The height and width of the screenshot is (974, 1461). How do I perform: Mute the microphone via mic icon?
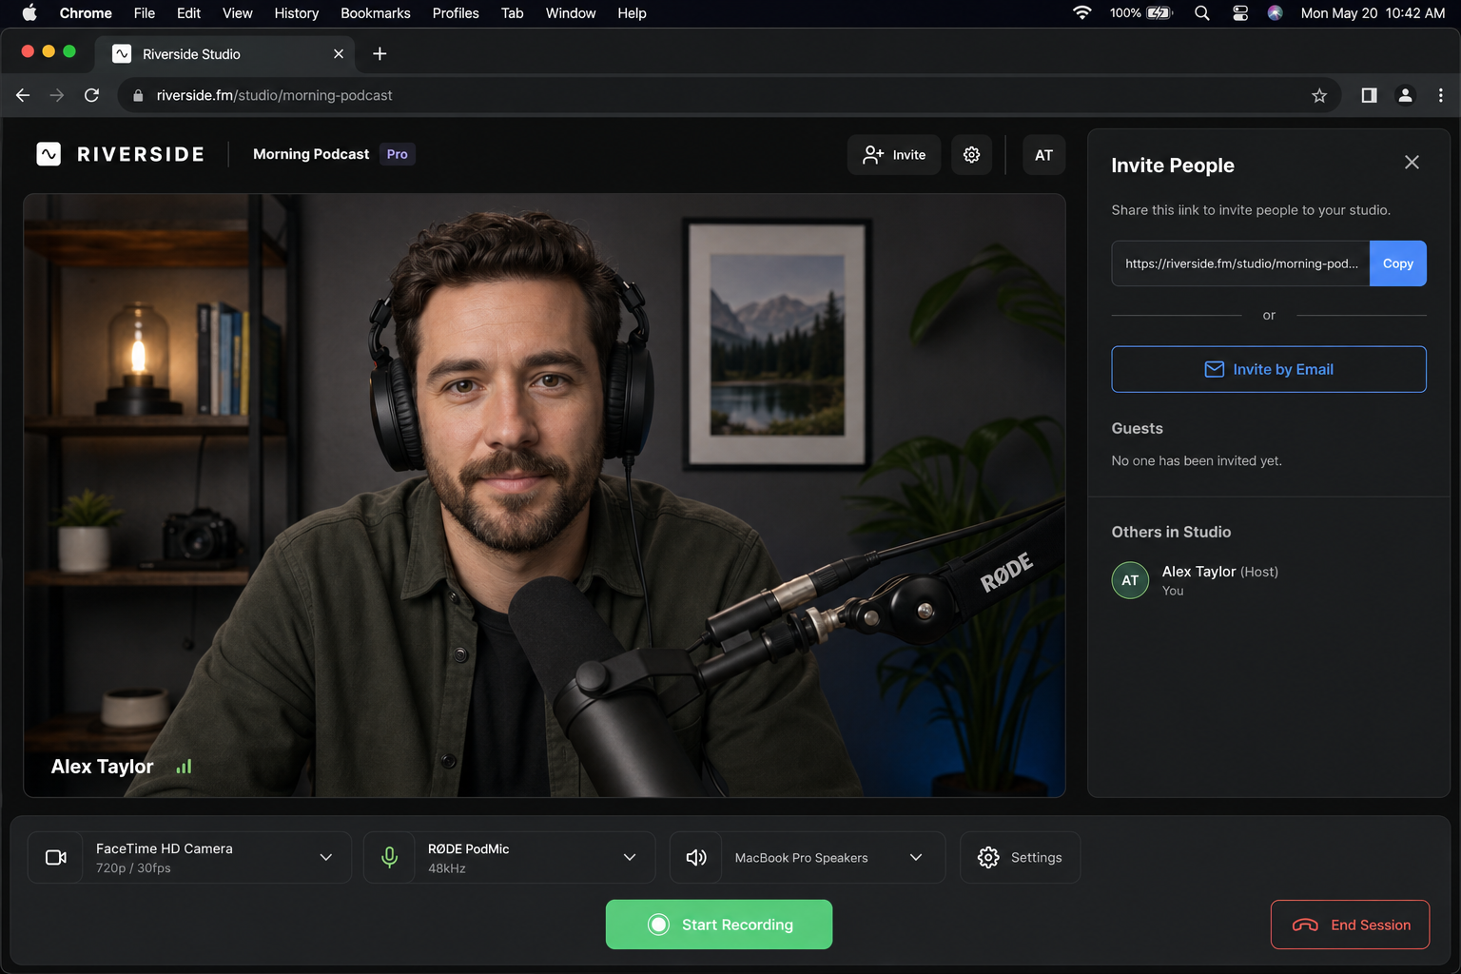[389, 857]
